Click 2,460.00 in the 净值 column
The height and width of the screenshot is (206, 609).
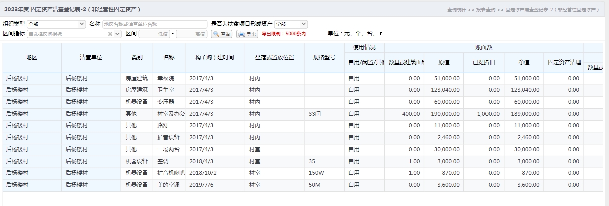click(x=523, y=137)
